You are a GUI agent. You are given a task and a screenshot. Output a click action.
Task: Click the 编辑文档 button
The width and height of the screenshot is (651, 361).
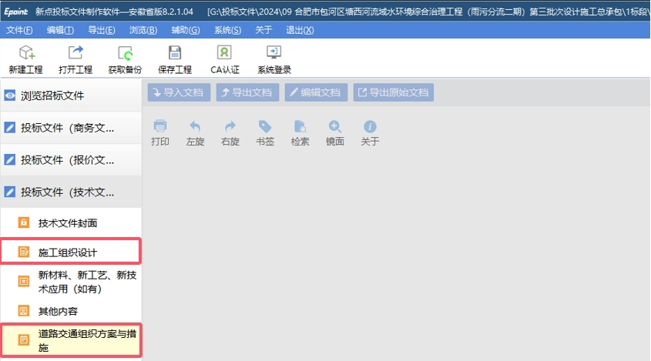pos(316,92)
